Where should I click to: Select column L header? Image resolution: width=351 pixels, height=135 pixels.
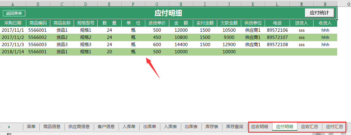[277, 4]
